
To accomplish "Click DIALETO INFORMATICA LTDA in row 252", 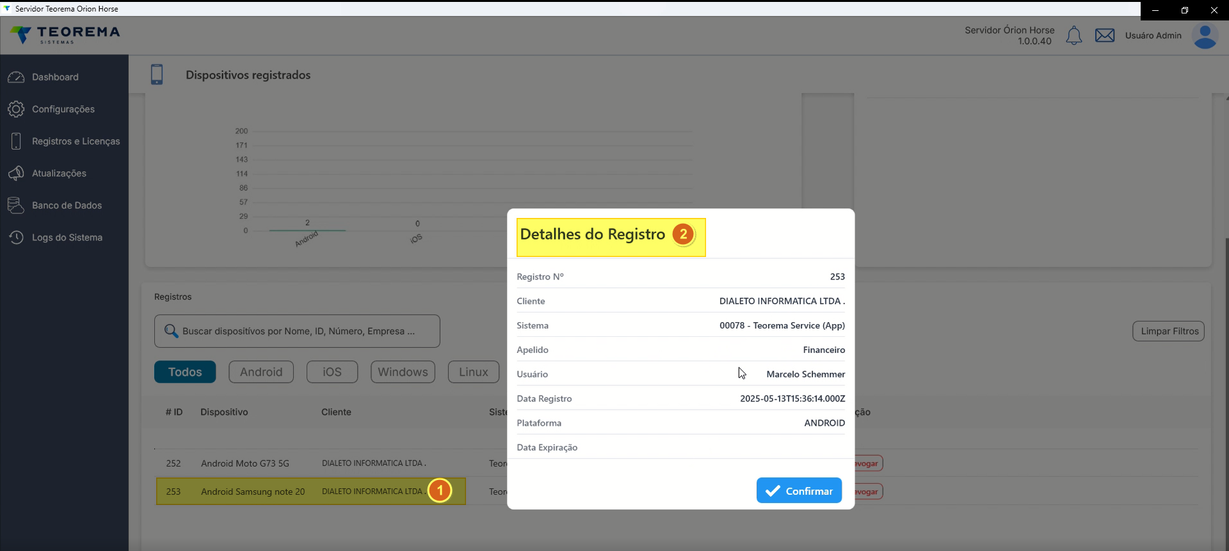I will coord(374,463).
